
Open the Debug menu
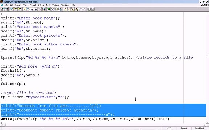(41, 5)
